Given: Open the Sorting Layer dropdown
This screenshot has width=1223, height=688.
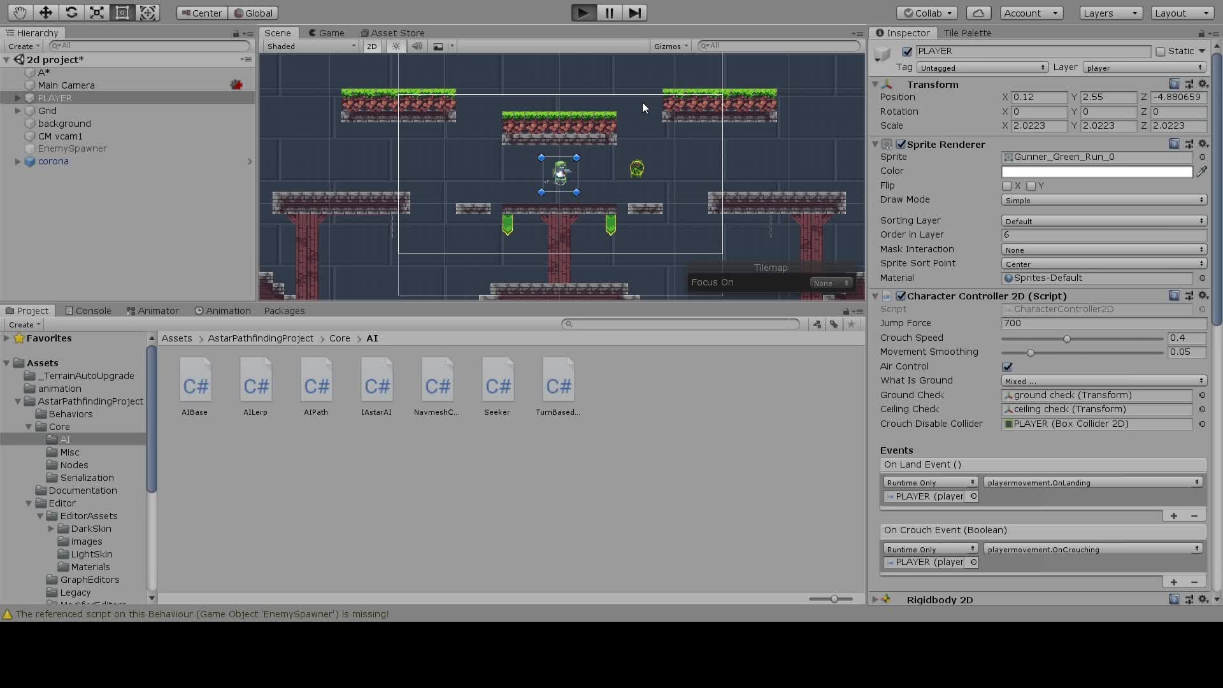Looking at the screenshot, I should pyautogui.click(x=1103, y=220).
